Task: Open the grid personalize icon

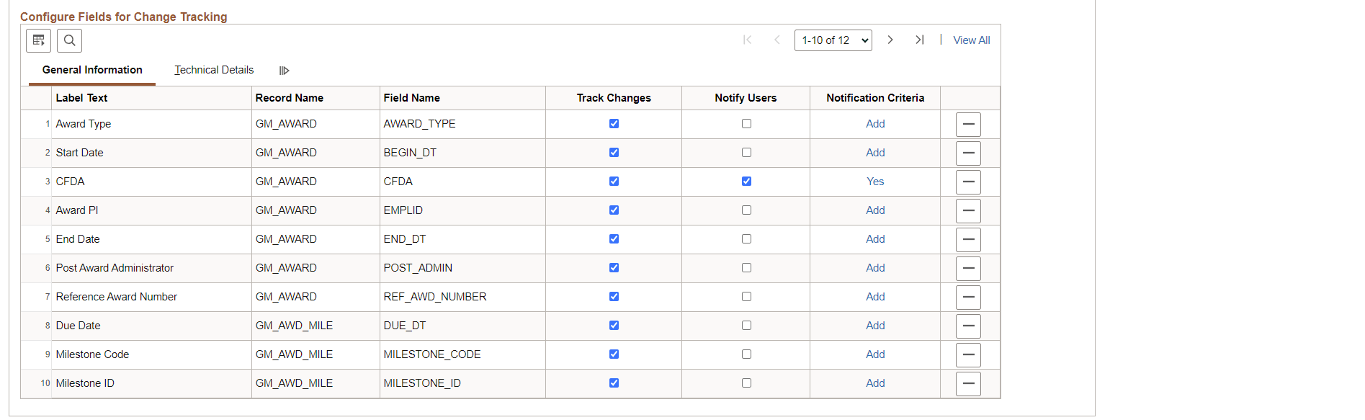Action: [38, 40]
